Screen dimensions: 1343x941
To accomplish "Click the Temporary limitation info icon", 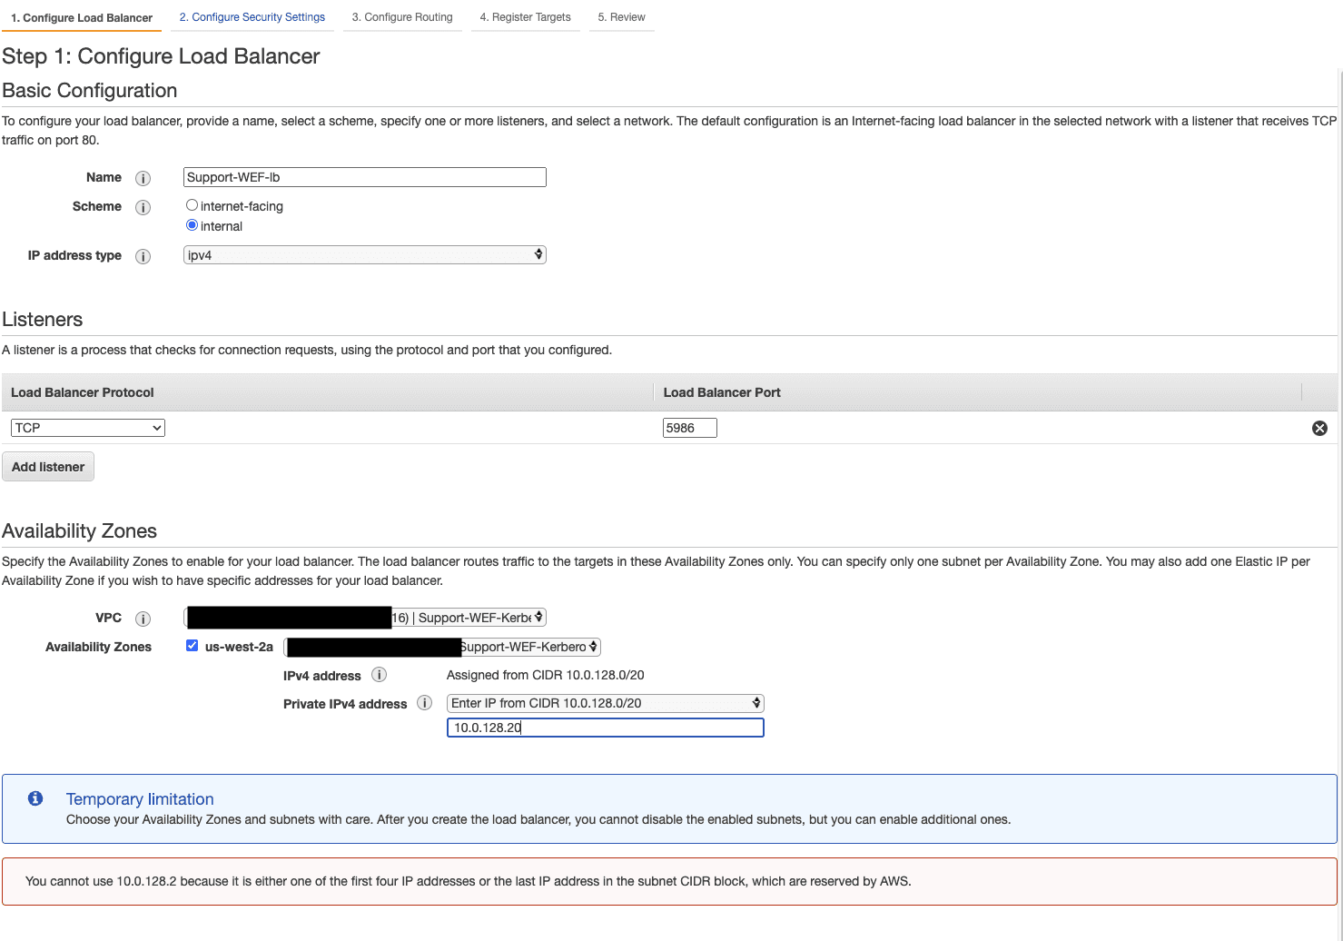I will pyautogui.click(x=35, y=798).
